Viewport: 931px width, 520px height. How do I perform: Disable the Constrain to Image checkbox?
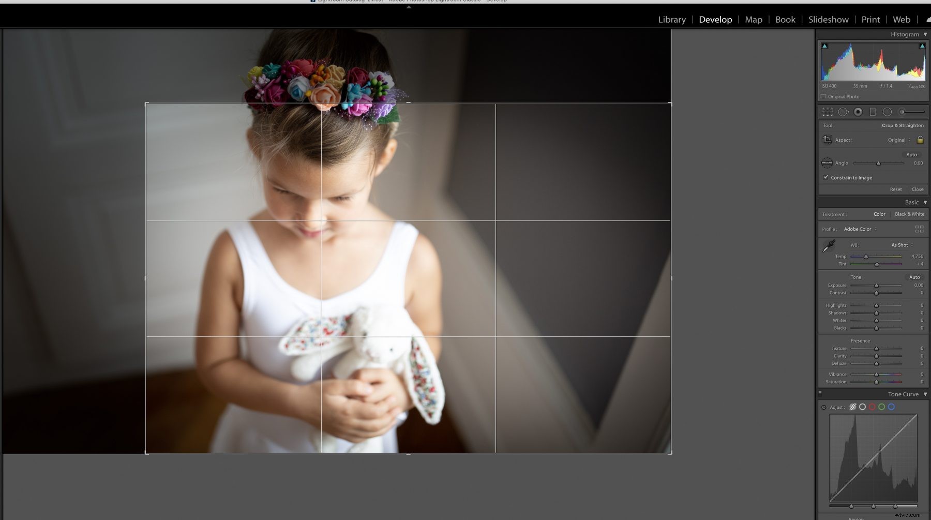[826, 177]
